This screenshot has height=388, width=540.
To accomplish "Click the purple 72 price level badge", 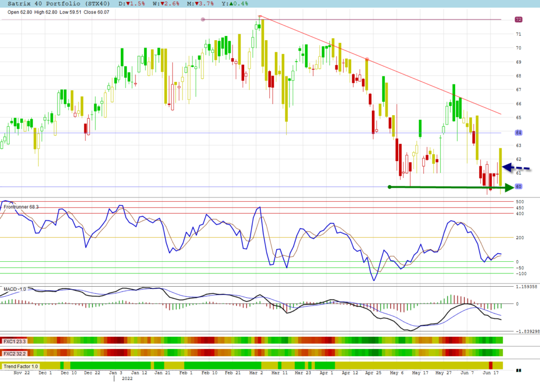I will (518, 20).
